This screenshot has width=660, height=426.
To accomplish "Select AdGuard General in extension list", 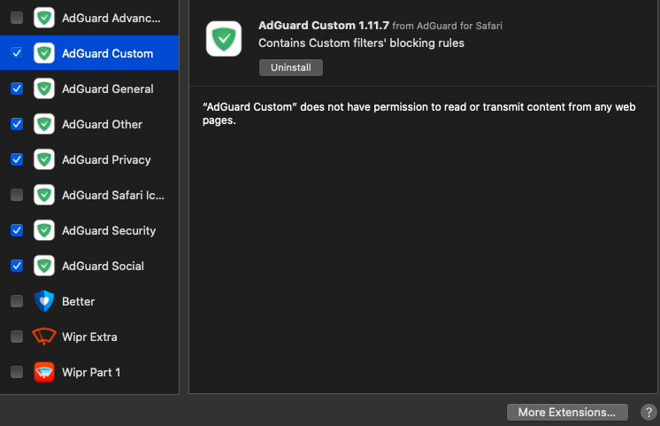I will (107, 89).
